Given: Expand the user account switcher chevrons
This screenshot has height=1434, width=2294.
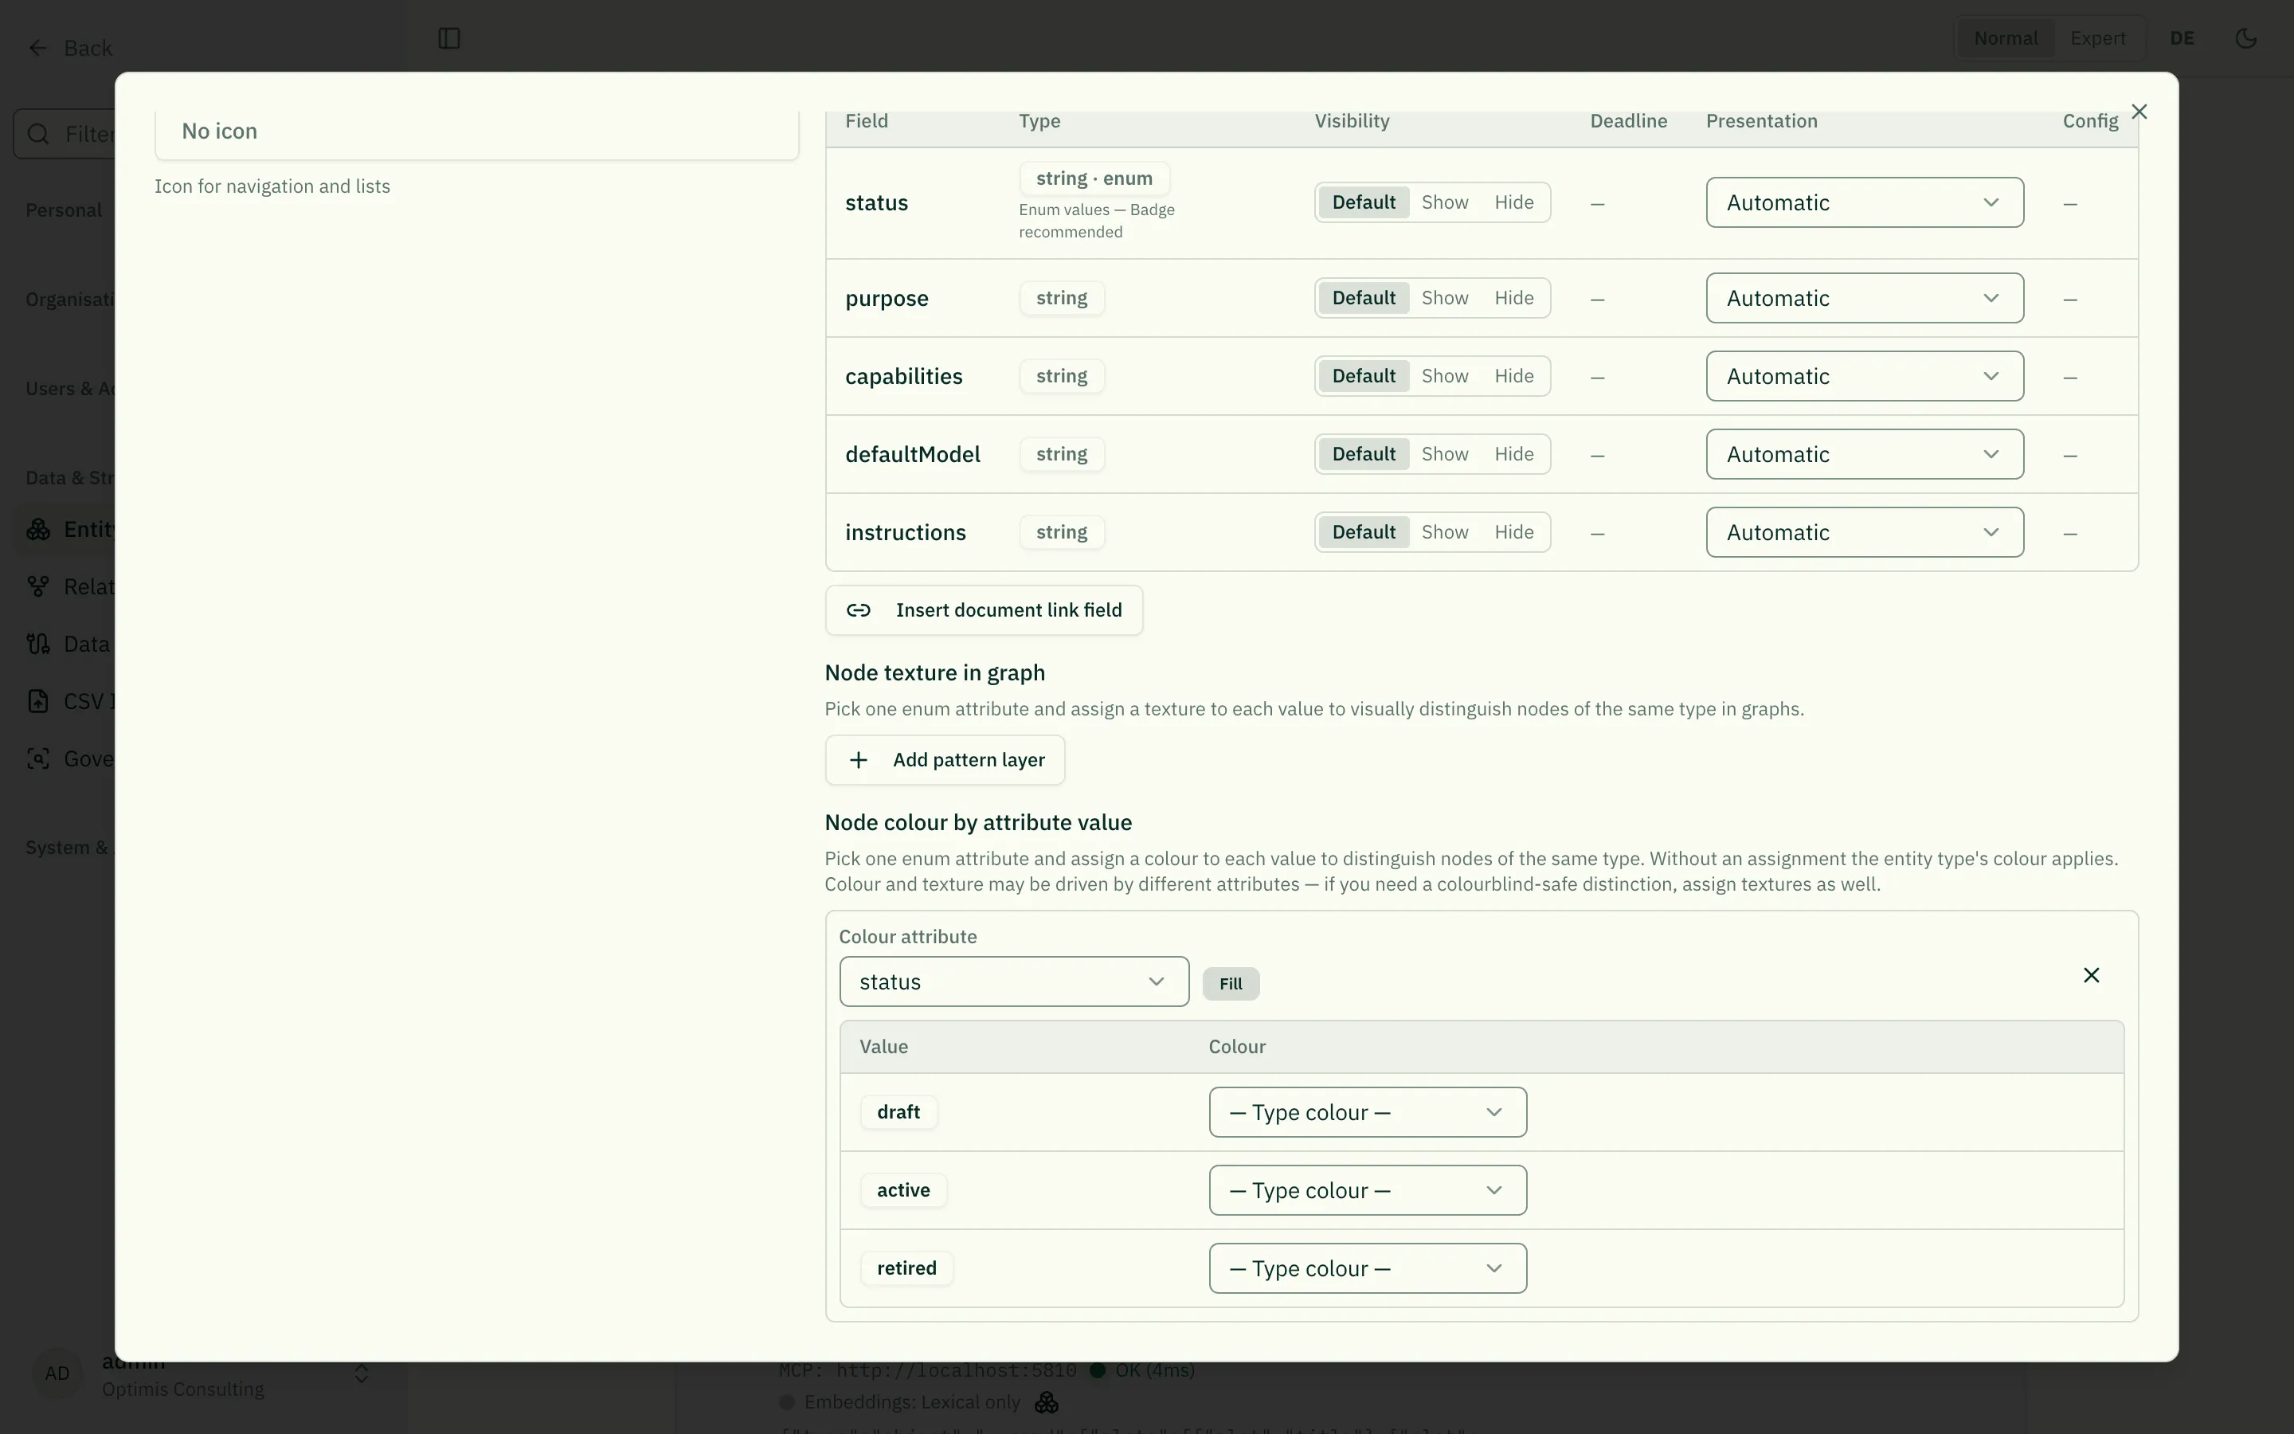Looking at the screenshot, I should [361, 1374].
